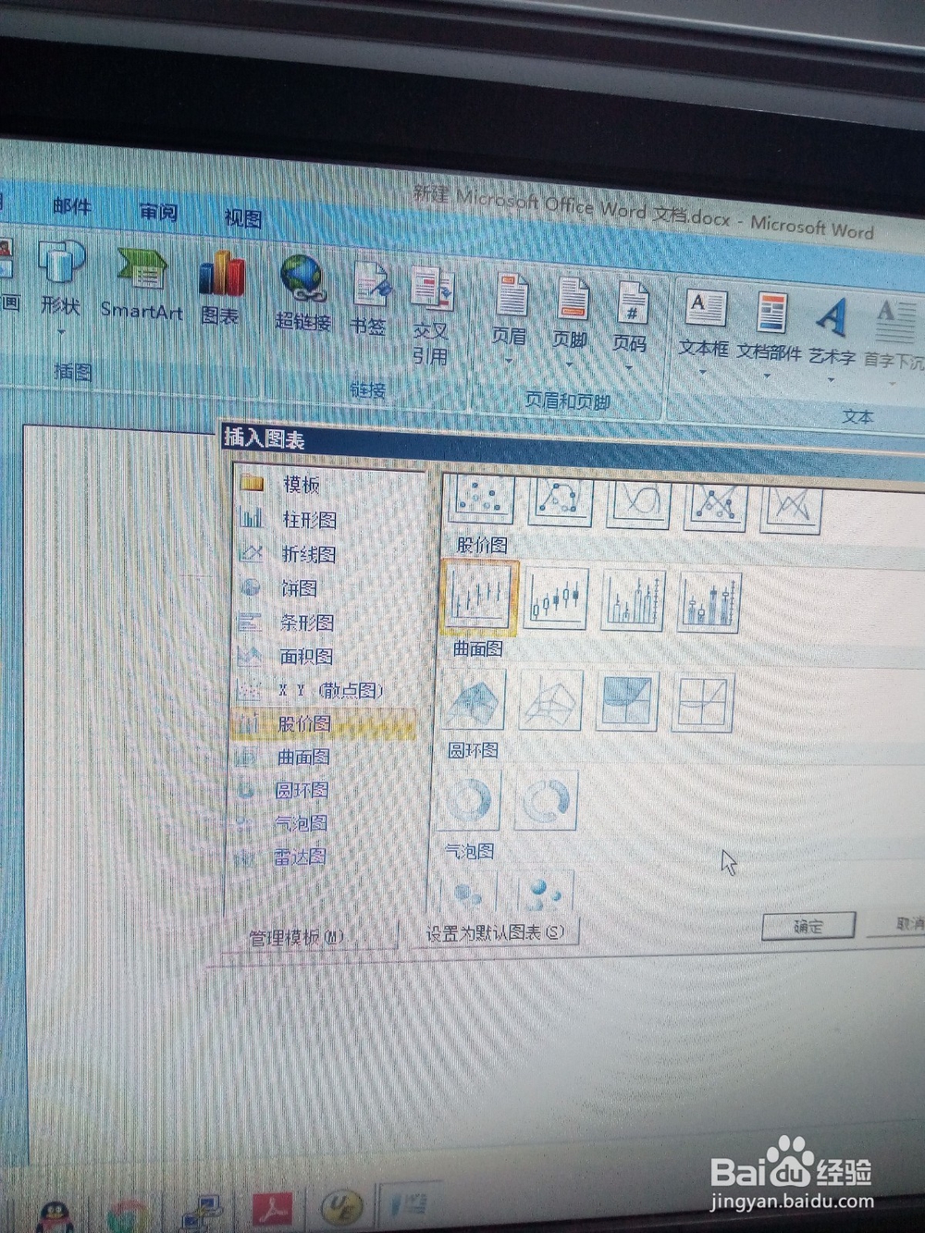Select Doughnut chart (圆环图) category
This screenshot has height=1233, width=925.
click(x=323, y=790)
